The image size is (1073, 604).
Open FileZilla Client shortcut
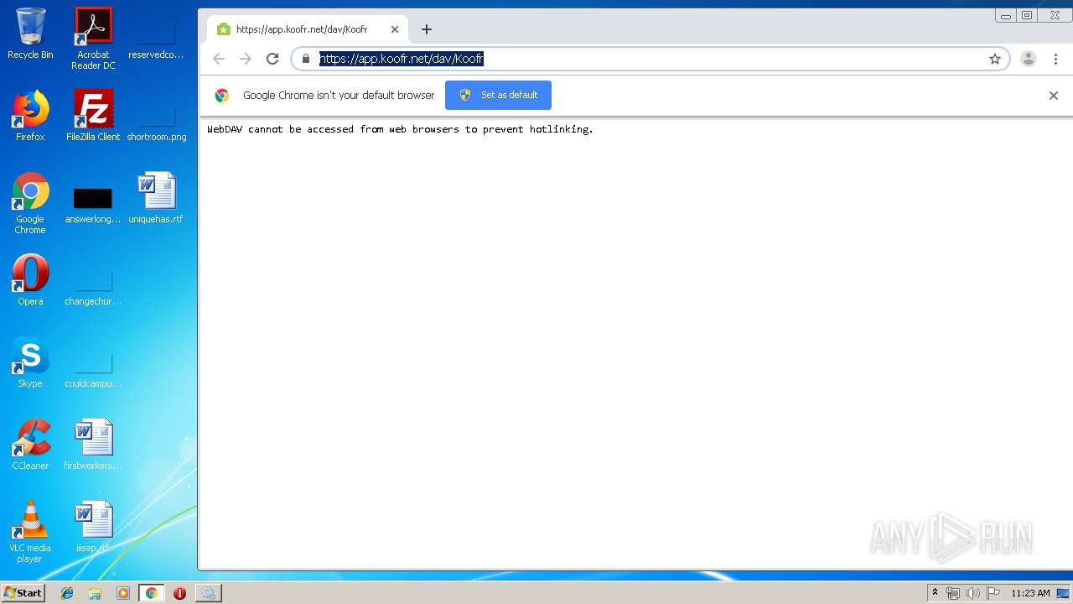click(93, 116)
